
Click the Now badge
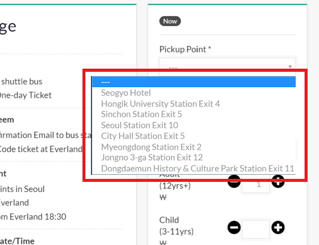(x=170, y=21)
